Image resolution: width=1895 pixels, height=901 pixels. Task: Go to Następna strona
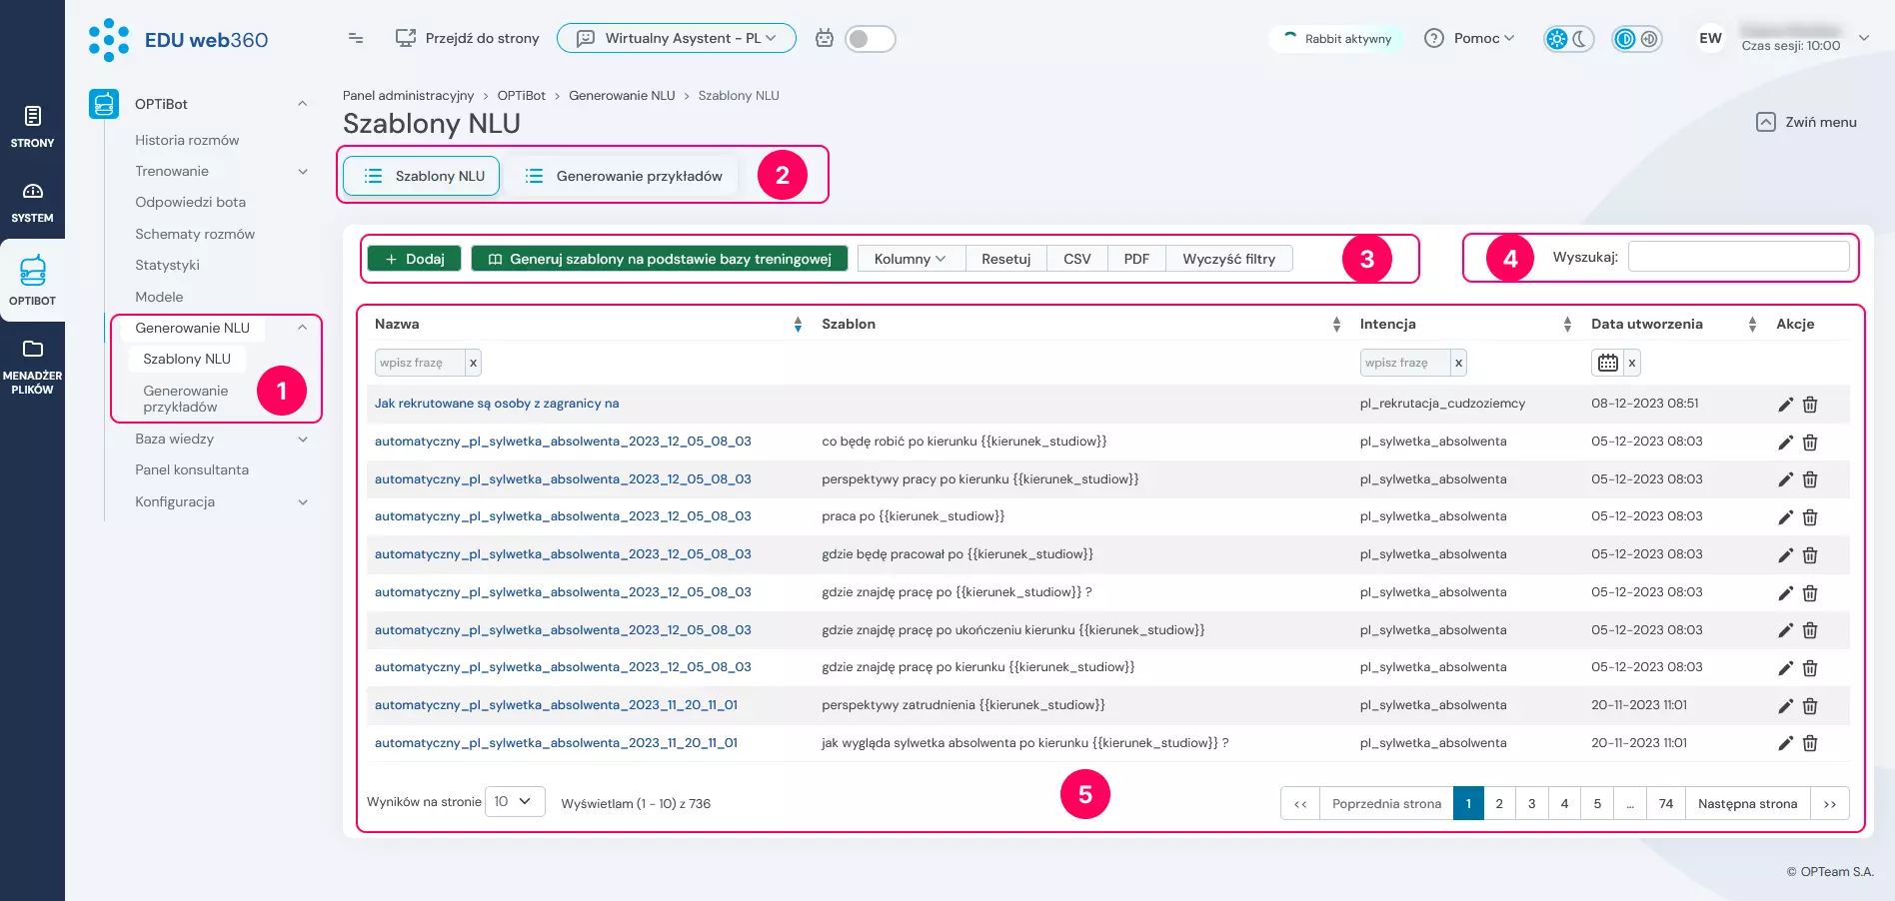pyautogui.click(x=1747, y=803)
